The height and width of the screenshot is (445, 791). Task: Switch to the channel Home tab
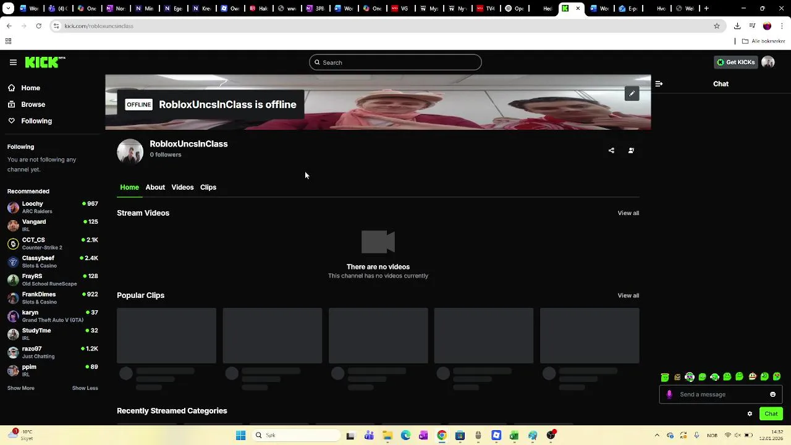pyautogui.click(x=129, y=187)
